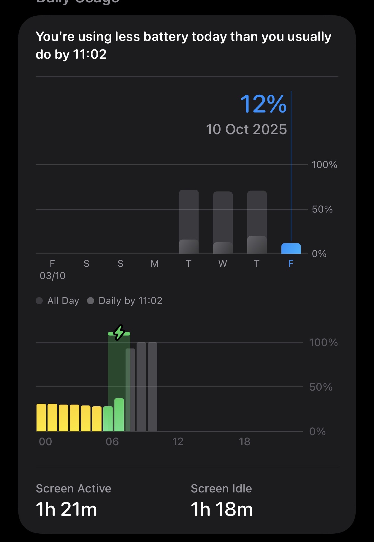Tap the Screen Active 1h 21m value
374x542 pixels.
(66, 509)
